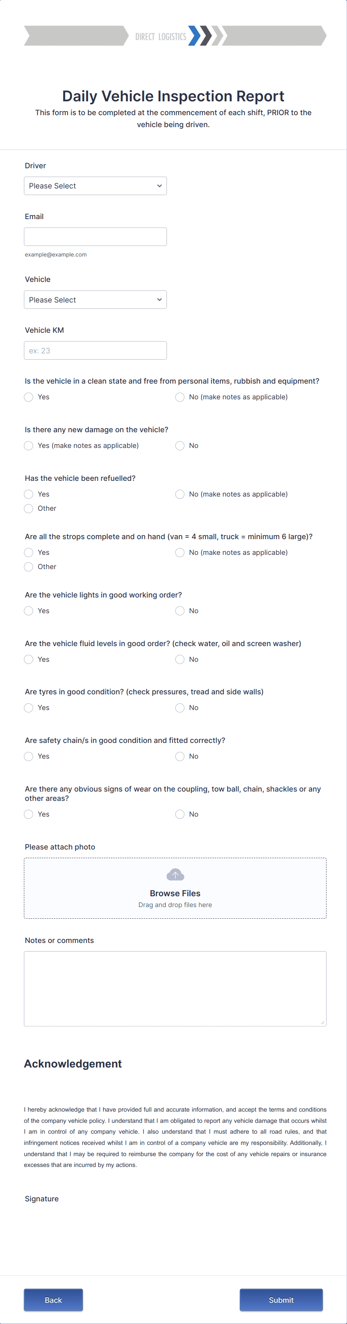347x1324 pixels.
Task: Click the Email input field
Action: pos(95,236)
